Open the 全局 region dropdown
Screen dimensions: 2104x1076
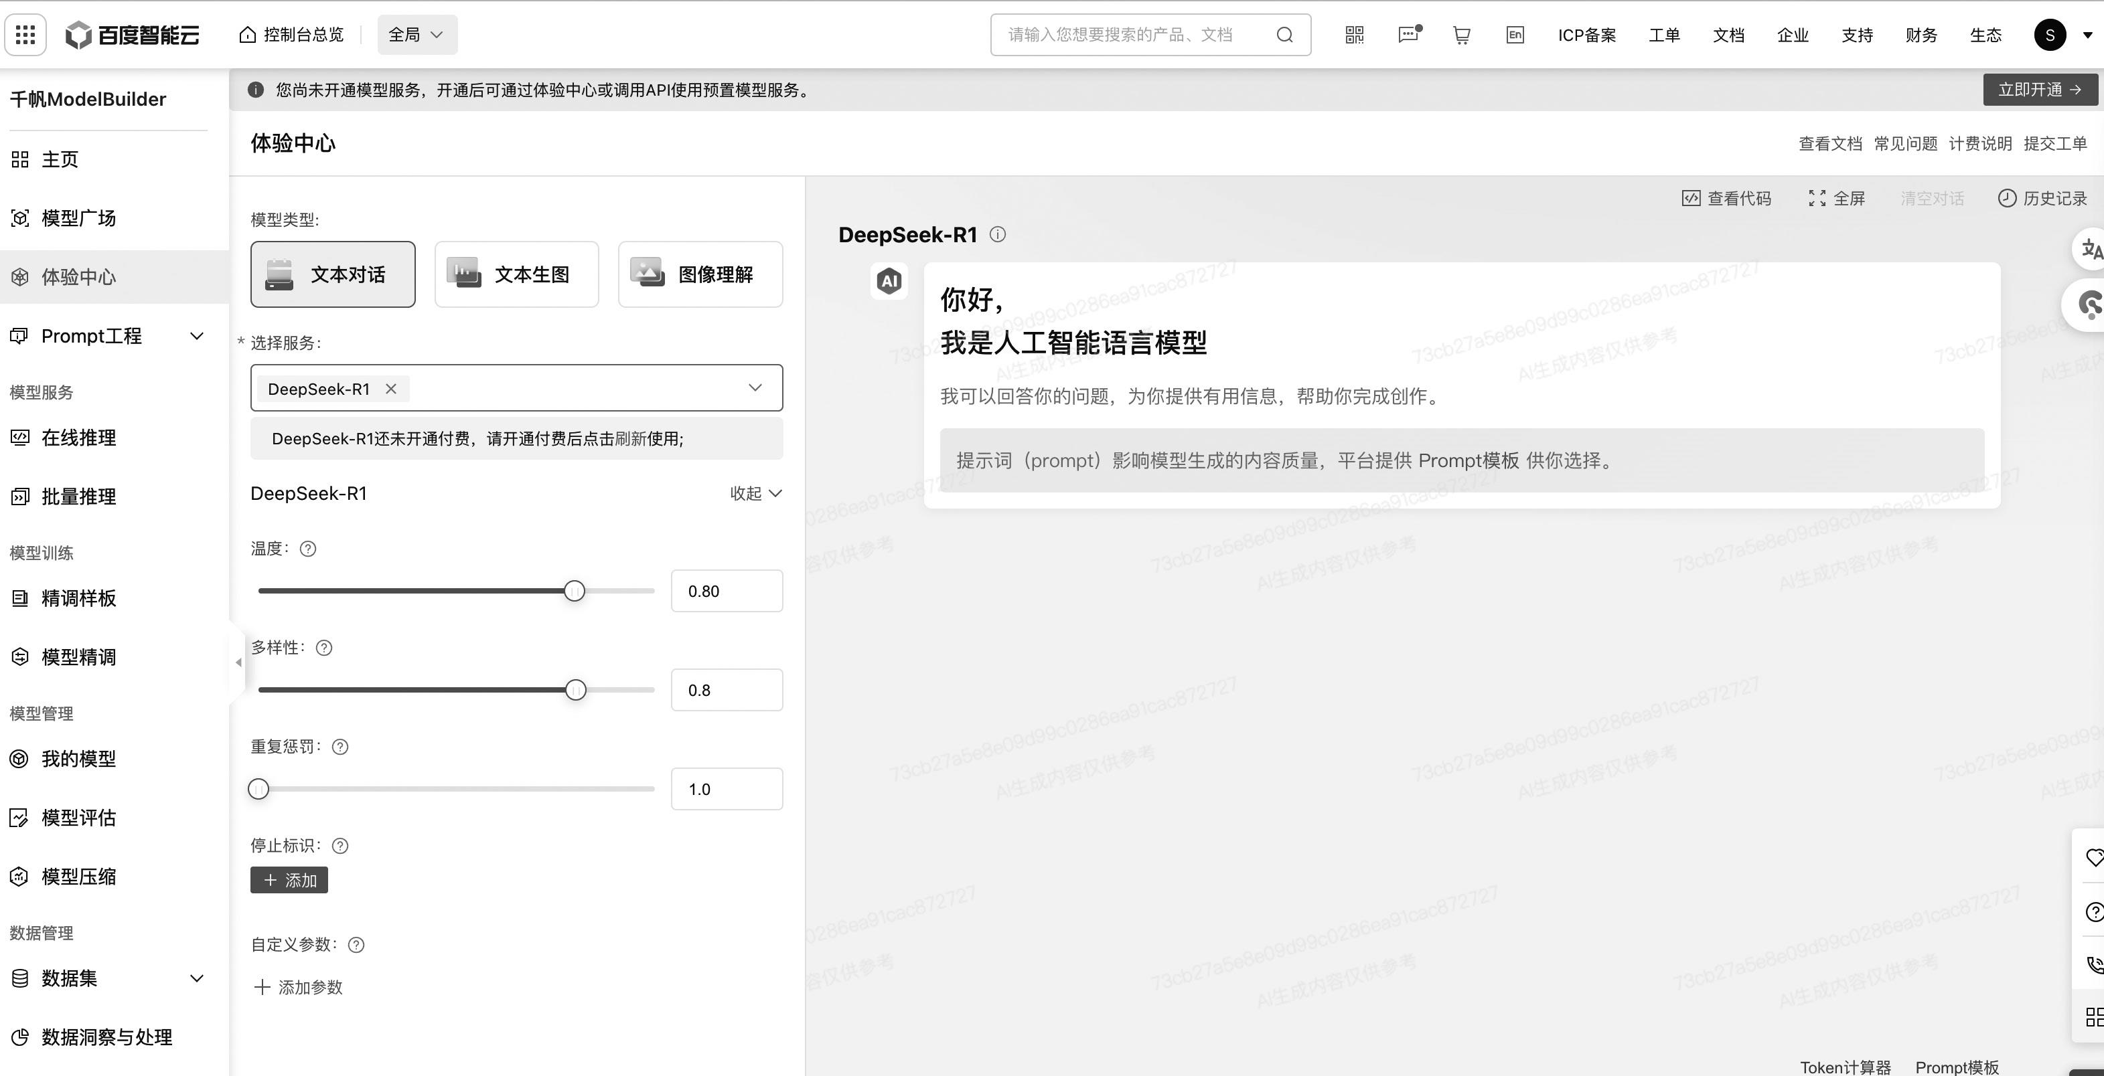click(417, 34)
